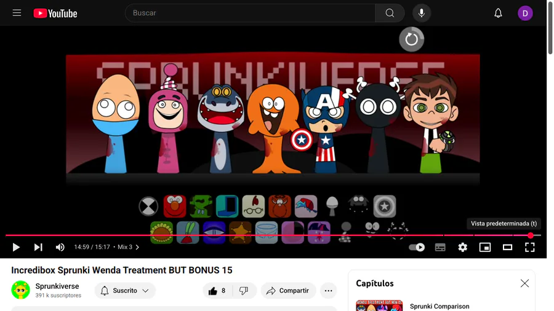Click the search magnifier button
Viewport: 554px width, 311px height.
click(390, 13)
